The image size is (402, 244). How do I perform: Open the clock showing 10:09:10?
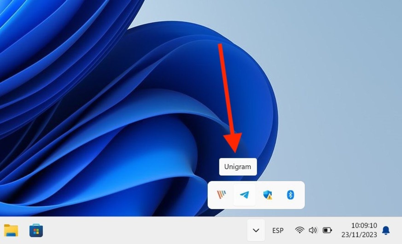[x=364, y=225]
